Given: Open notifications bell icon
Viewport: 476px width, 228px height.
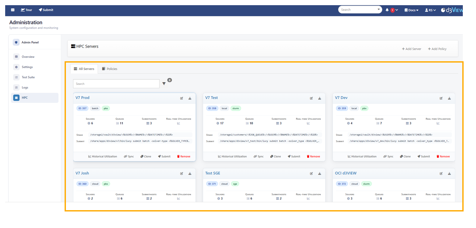Looking at the screenshot, I should tap(387, 10).
